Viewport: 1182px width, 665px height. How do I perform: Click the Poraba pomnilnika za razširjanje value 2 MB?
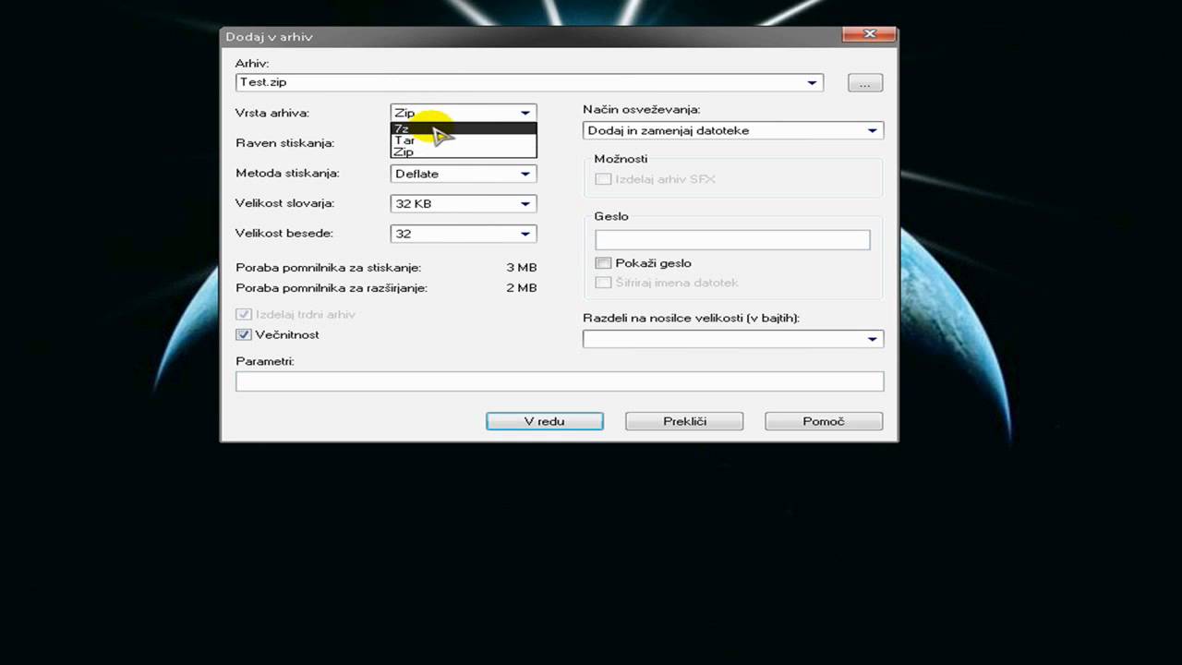point(522,288)
